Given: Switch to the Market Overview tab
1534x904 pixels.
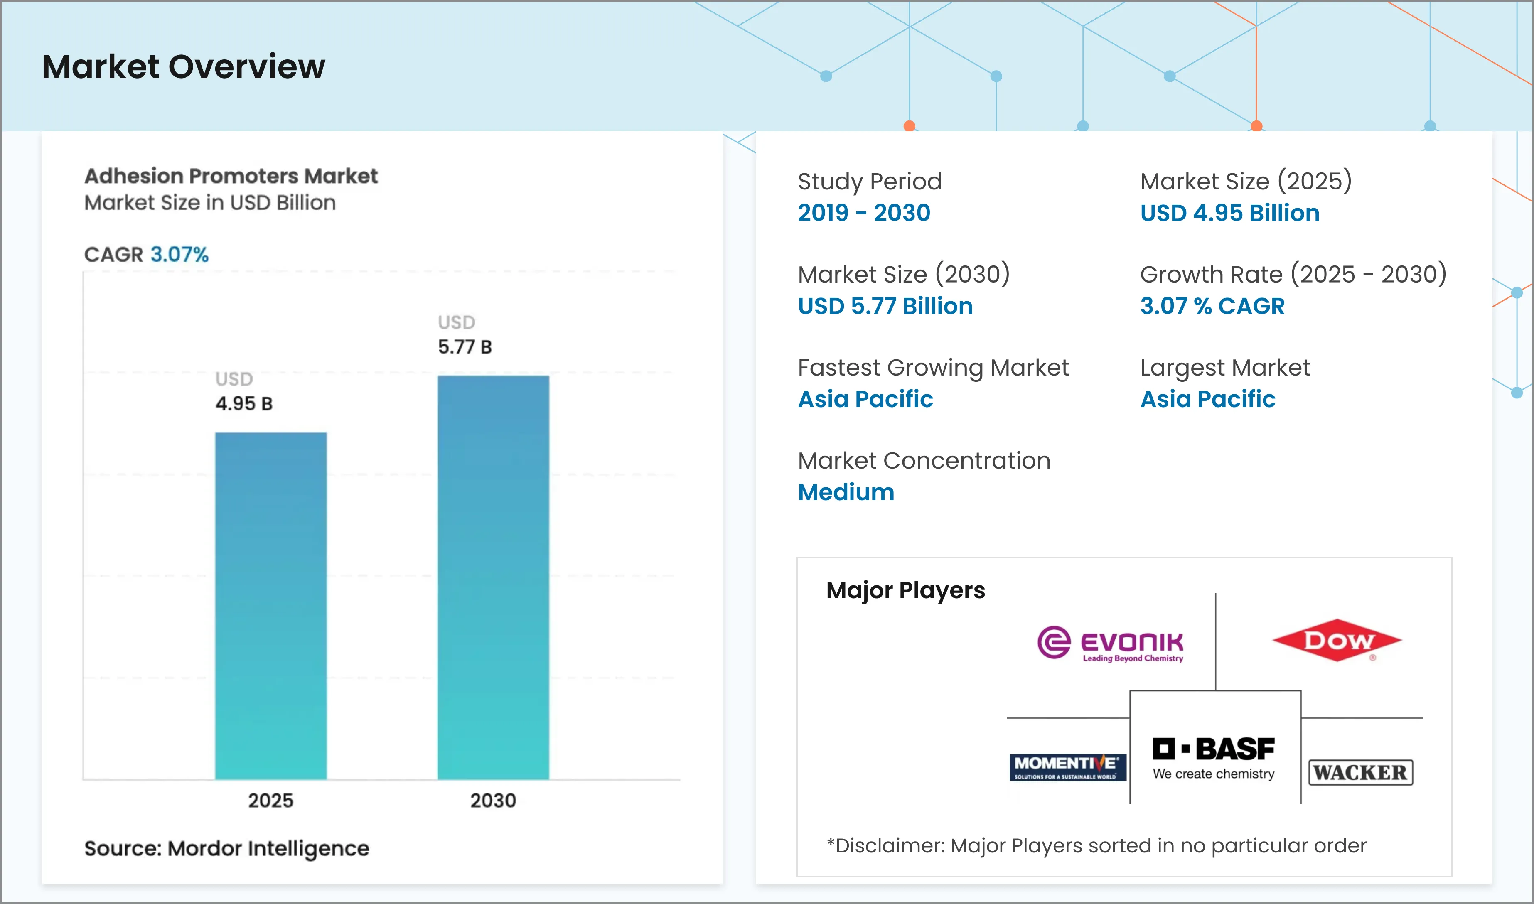Looking at the screenshot, I should coord(183,67).
